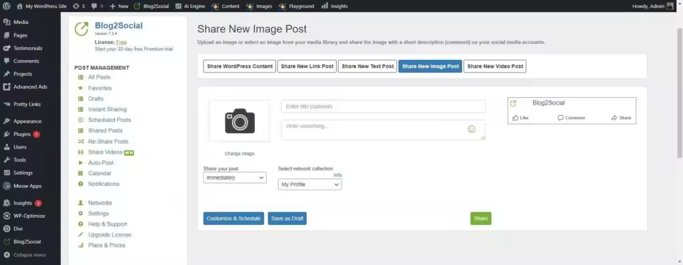Open the + New menu in admin bar
Viewport: 683px width, 265px height.
119,6
